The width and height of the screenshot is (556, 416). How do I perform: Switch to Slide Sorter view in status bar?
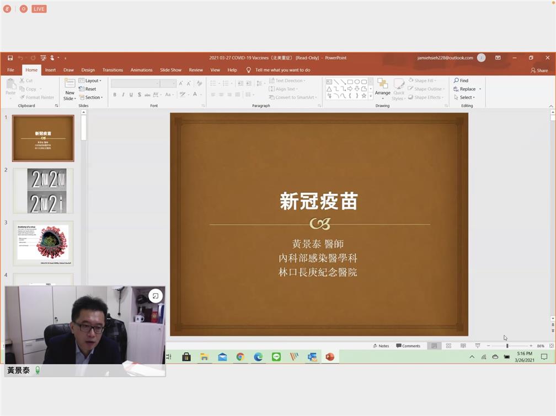point(448,346)
